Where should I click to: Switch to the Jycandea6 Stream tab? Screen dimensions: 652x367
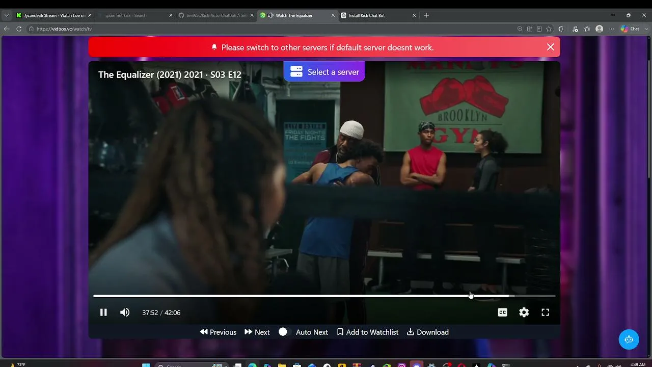[53, 15]
